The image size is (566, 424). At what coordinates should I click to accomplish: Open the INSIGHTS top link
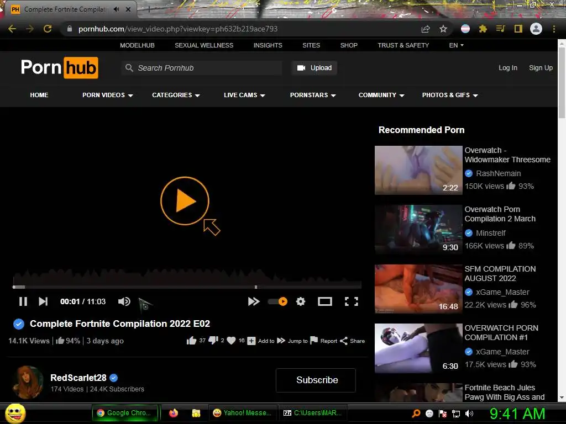(x=268, y=45)
